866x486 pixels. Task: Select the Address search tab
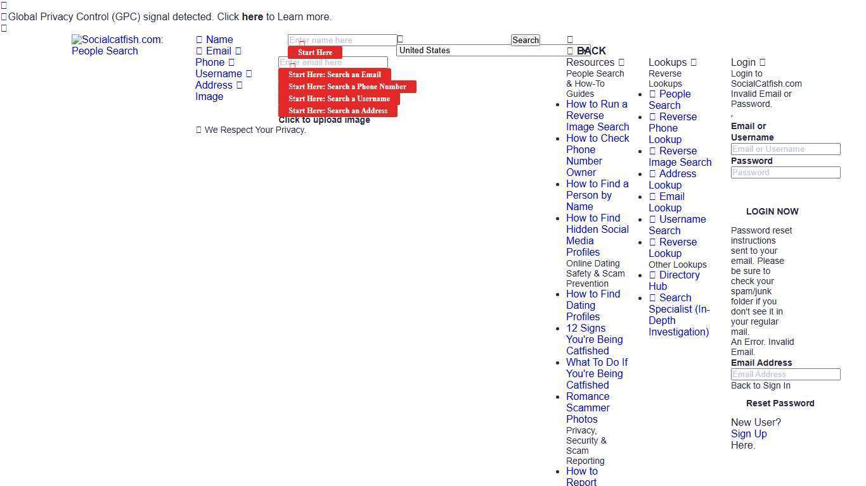pyautogui.click(x=214, y=85)
